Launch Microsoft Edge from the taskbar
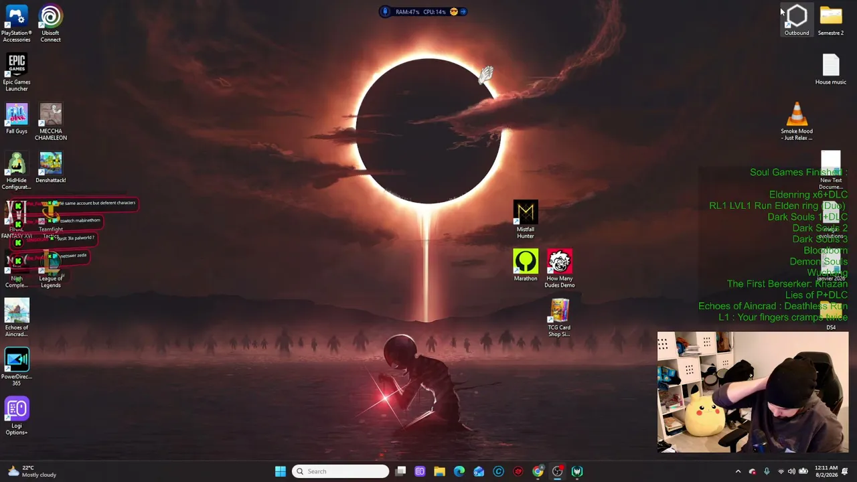The width and height of the screenshot is (857, 482). click(x=459, y=471)
